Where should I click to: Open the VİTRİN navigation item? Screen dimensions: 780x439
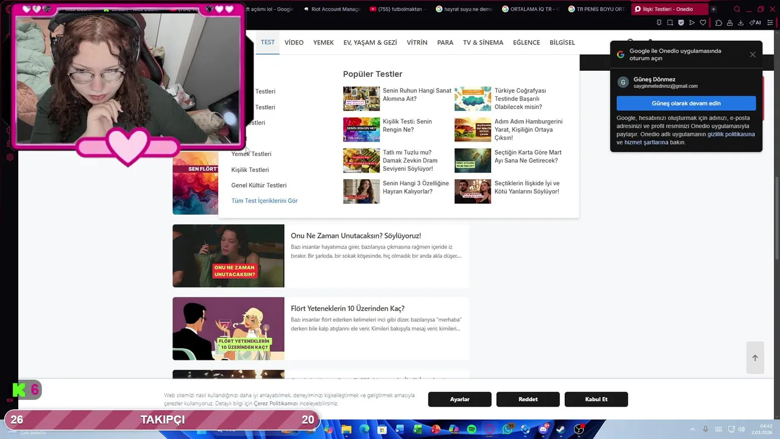click(417, 43)
